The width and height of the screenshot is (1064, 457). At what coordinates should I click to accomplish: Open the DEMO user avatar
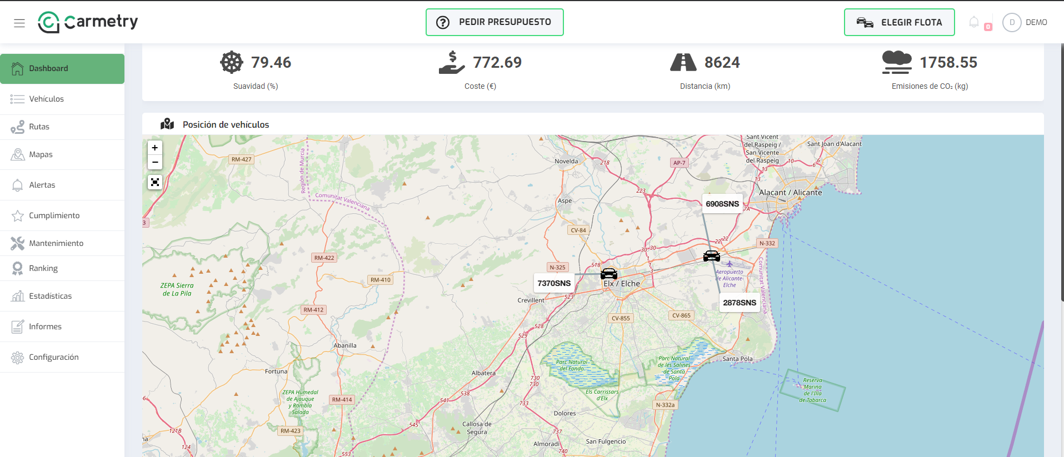(x=1012, y=22)
